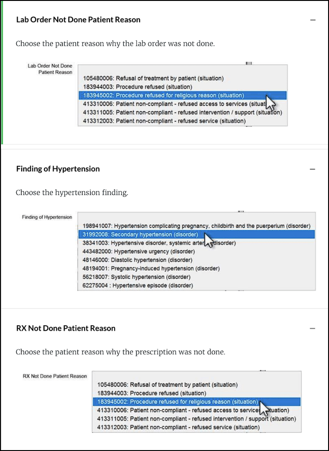Collapse the RX Not Done Patient Reason section
Screen dimensions: 329x451
tap(313, 329)
